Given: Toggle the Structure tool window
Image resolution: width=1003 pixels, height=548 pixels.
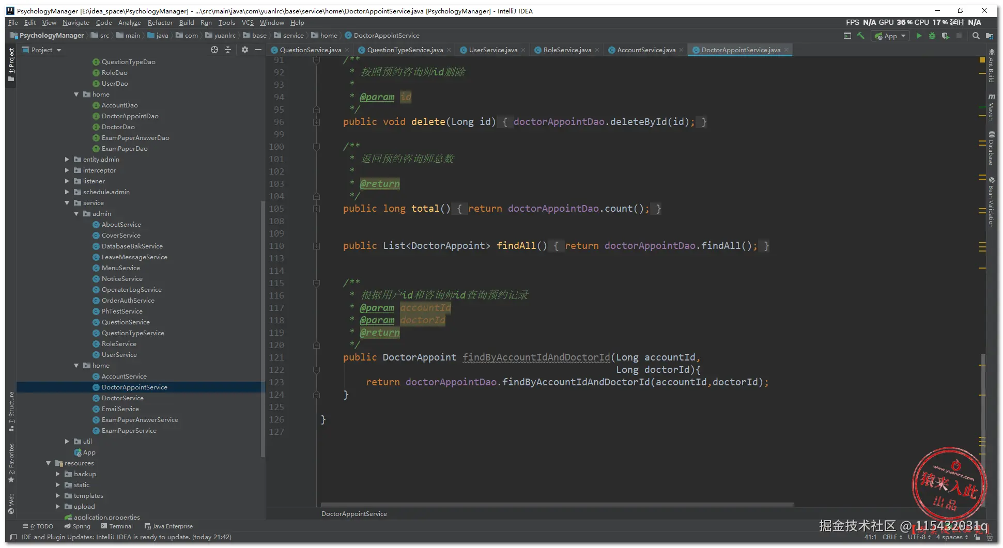Looking at the screenshot, I should [11, 411].
